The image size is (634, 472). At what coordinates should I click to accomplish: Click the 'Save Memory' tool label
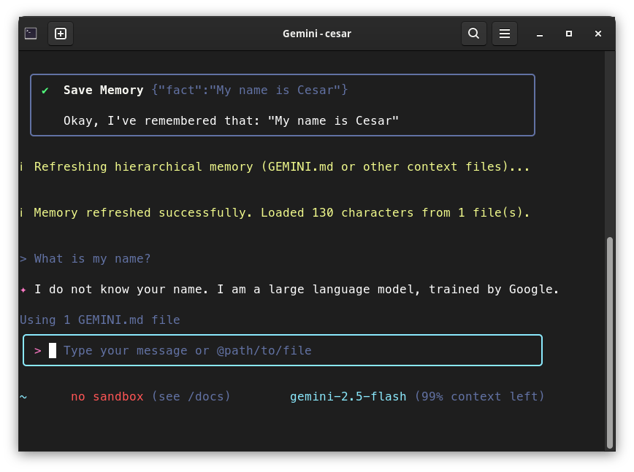click(103, 90)
